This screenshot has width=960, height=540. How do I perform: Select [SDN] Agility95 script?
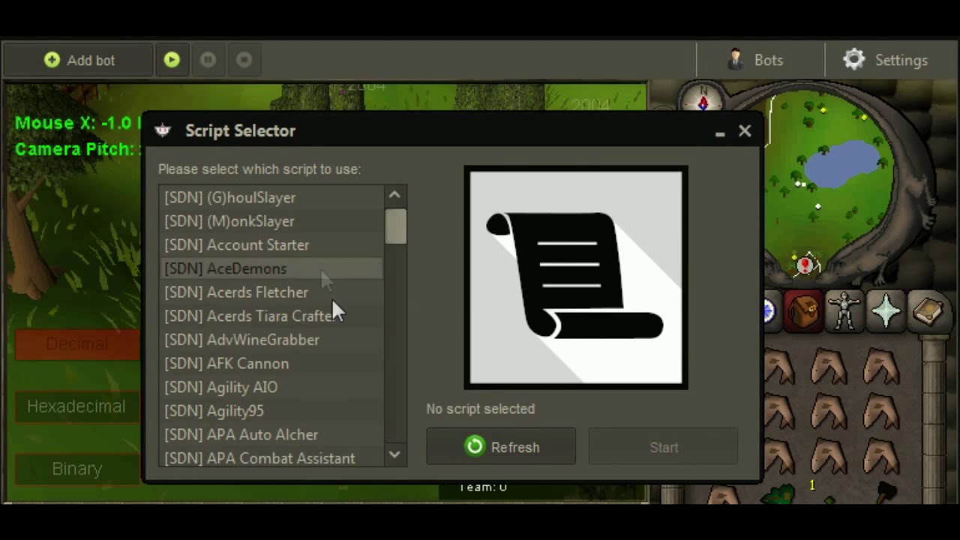[271, 411]
